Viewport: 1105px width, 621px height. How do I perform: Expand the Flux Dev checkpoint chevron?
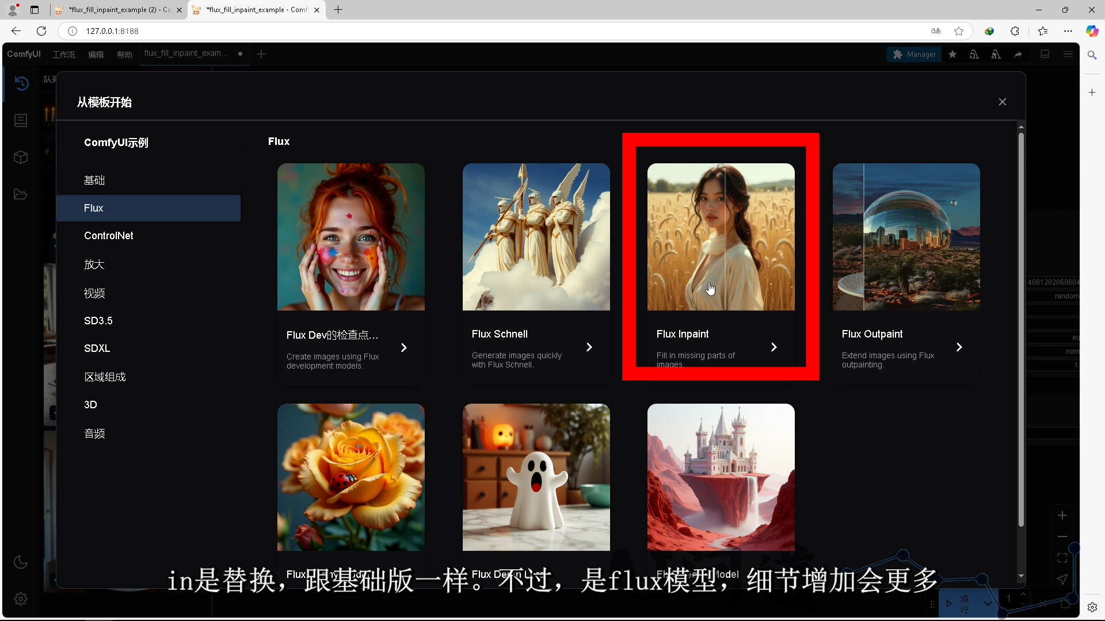[x=403, y=348]
